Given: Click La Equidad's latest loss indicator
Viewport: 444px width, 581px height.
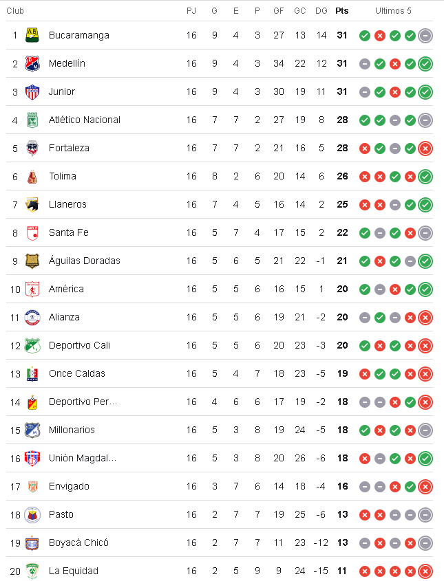Looking at the screenshot, I should pyautogui.click(x=425, y=571).
